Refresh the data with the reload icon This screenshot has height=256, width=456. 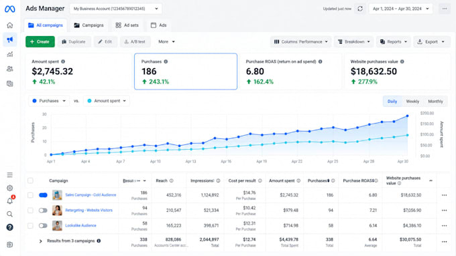coord(360,9)
